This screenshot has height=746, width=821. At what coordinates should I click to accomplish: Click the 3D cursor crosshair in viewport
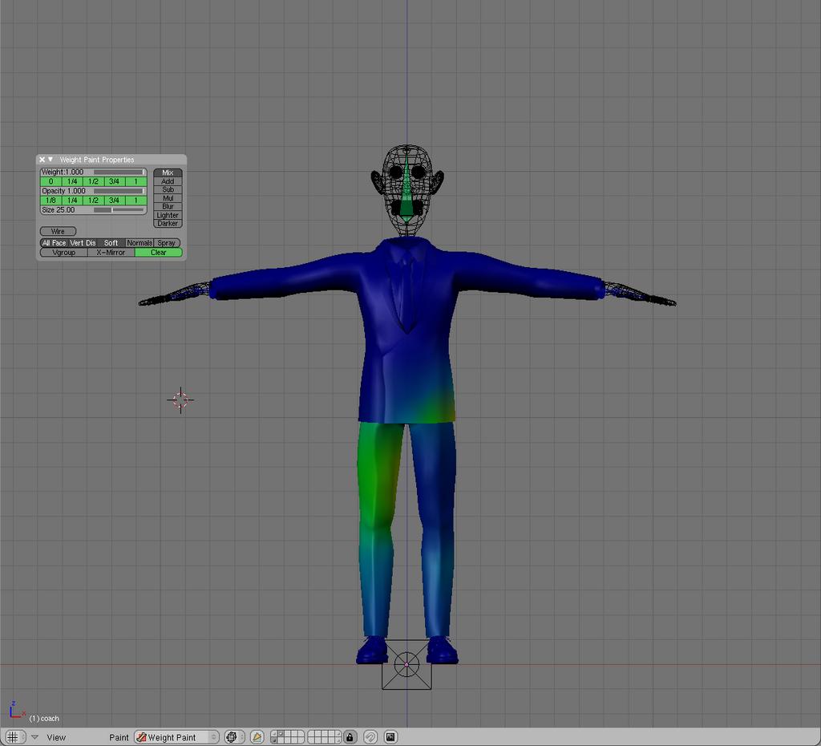[x=180, y=400]
